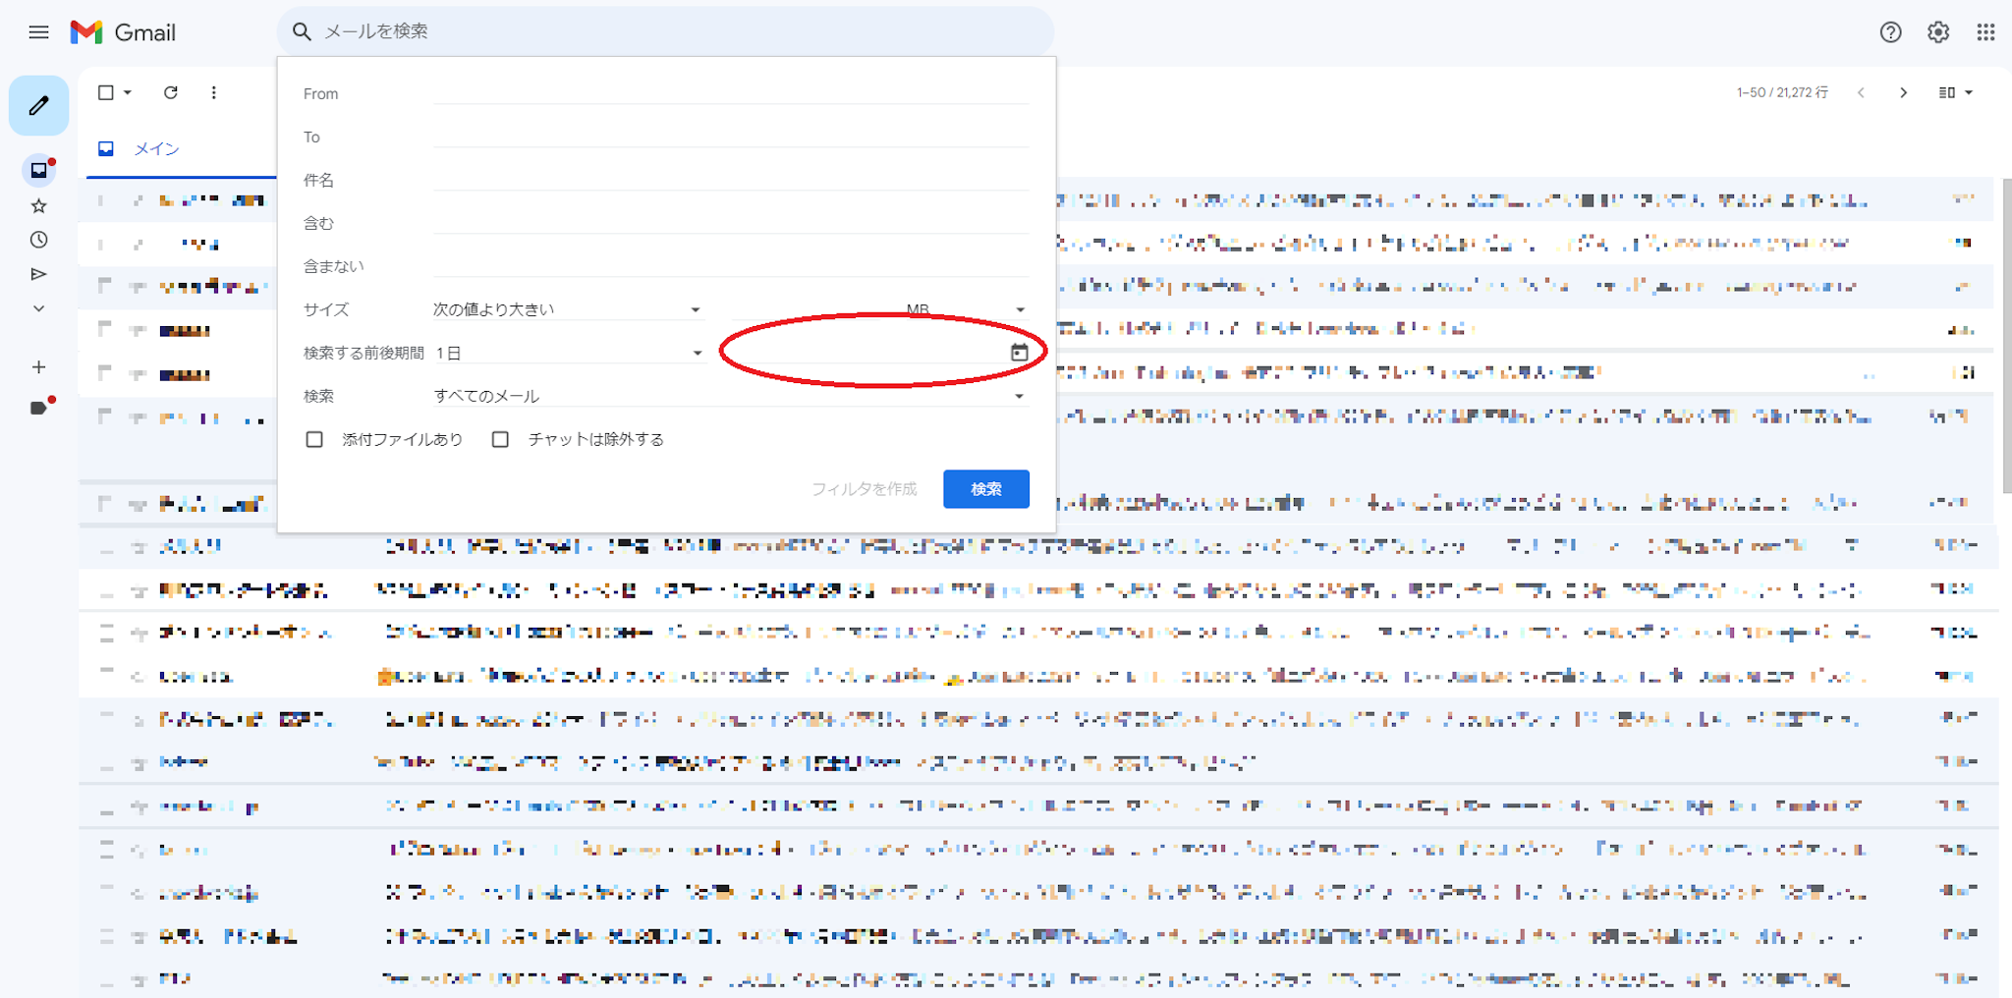Viewport: 2012px width, 998px height.
Task: Open the main menu hamburger icon
Action: click(x=38, y=32)
